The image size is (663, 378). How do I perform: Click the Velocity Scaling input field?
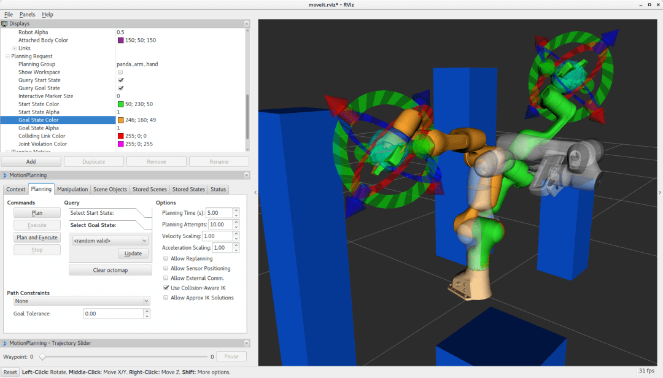tap(218, 236)
